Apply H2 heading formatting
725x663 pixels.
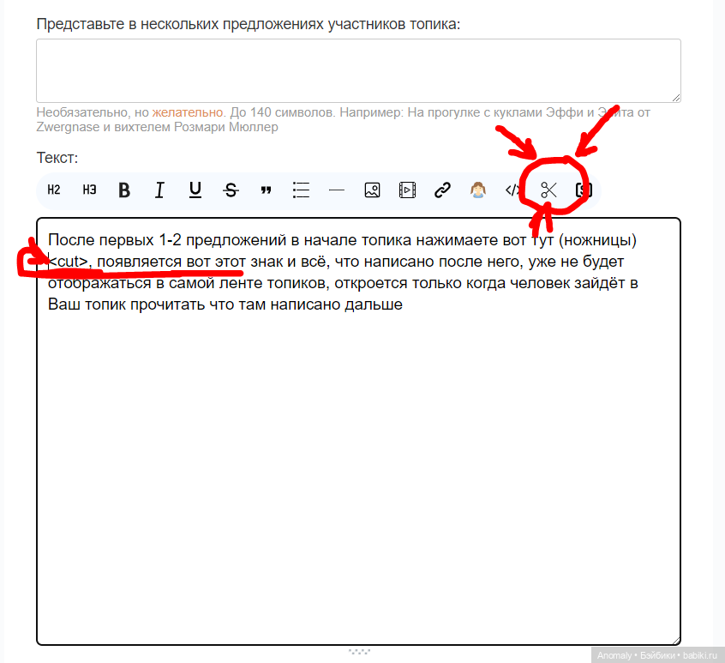click(x=54, y=190)
